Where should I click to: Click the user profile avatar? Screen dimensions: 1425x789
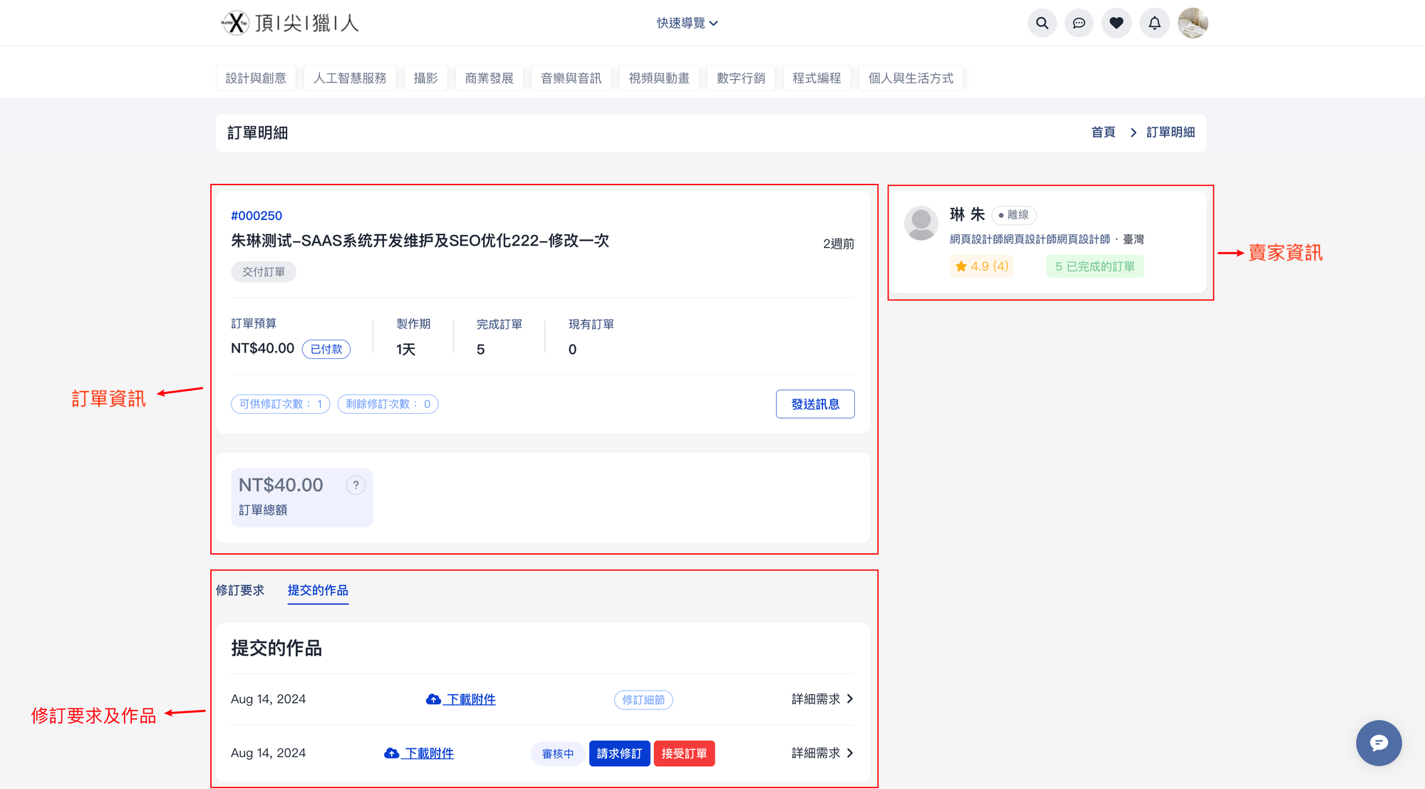click(x=1192, y=23)
